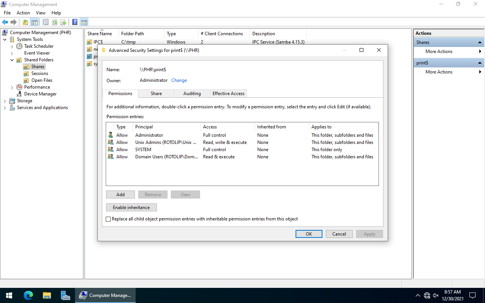The image size is (485, 303).
Task: Select Sessions in the console tree
Action: click(x=39, y=73)
